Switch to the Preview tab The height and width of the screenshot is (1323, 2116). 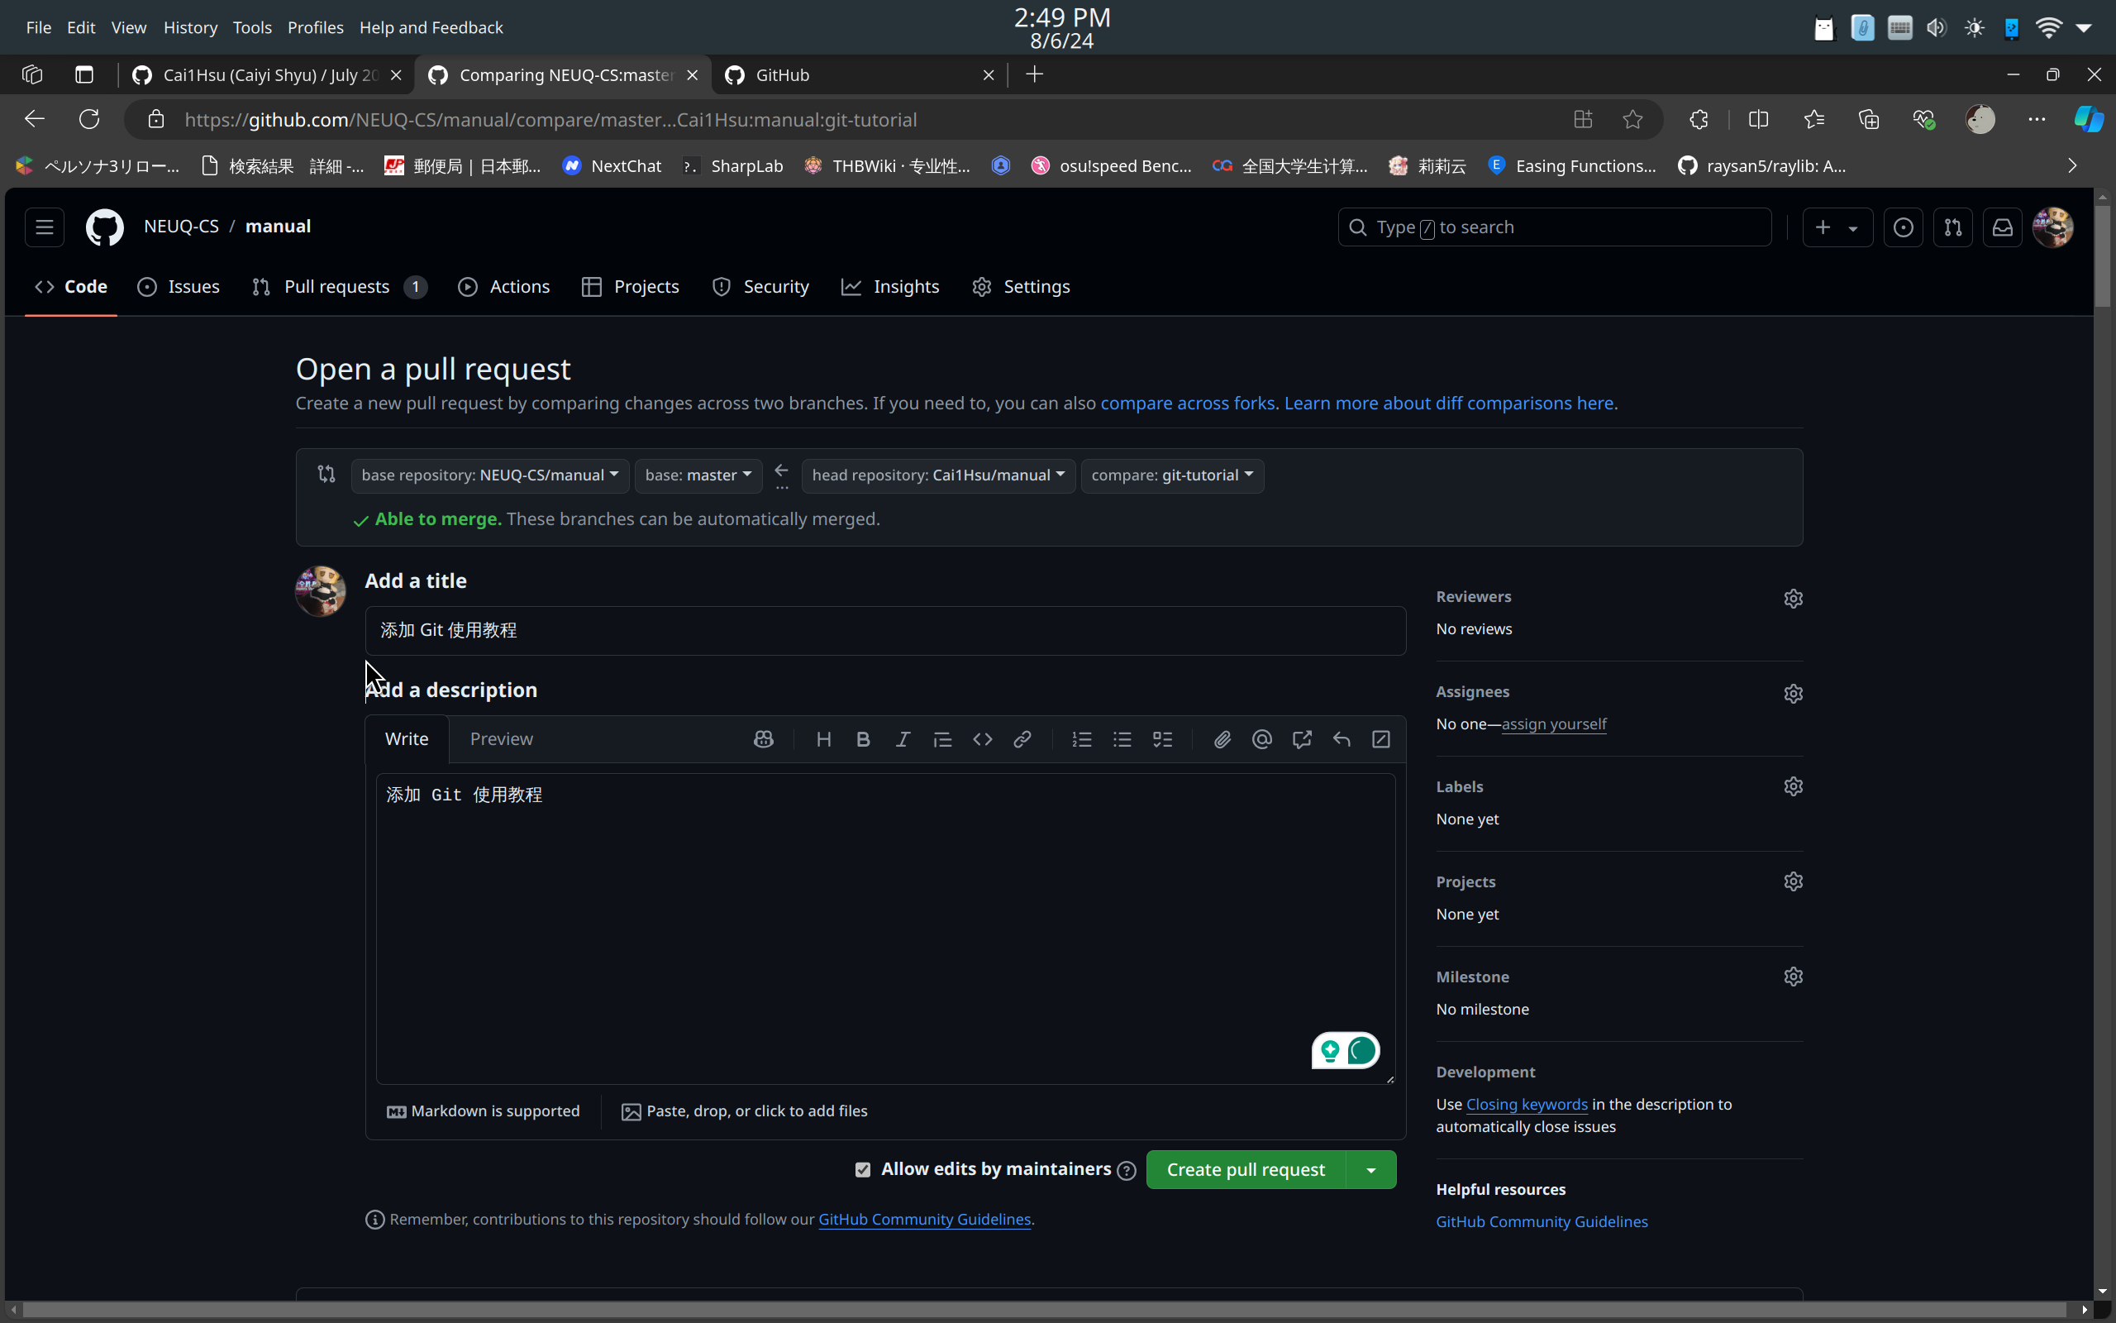(501, 738)
